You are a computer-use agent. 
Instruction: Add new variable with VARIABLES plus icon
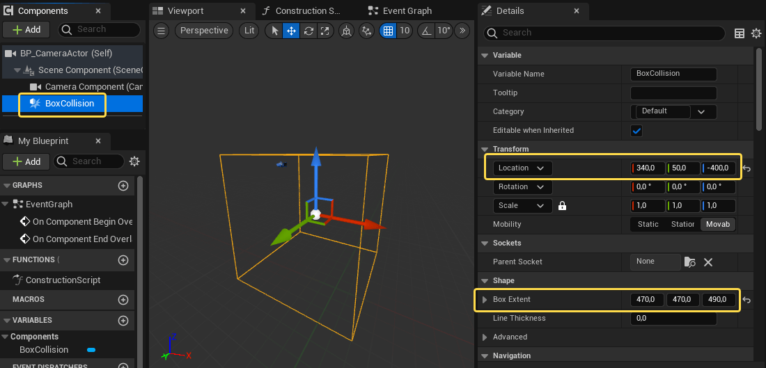click(123, 321)
